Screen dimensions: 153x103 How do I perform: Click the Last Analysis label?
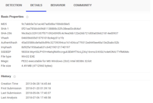coord(9,98)
